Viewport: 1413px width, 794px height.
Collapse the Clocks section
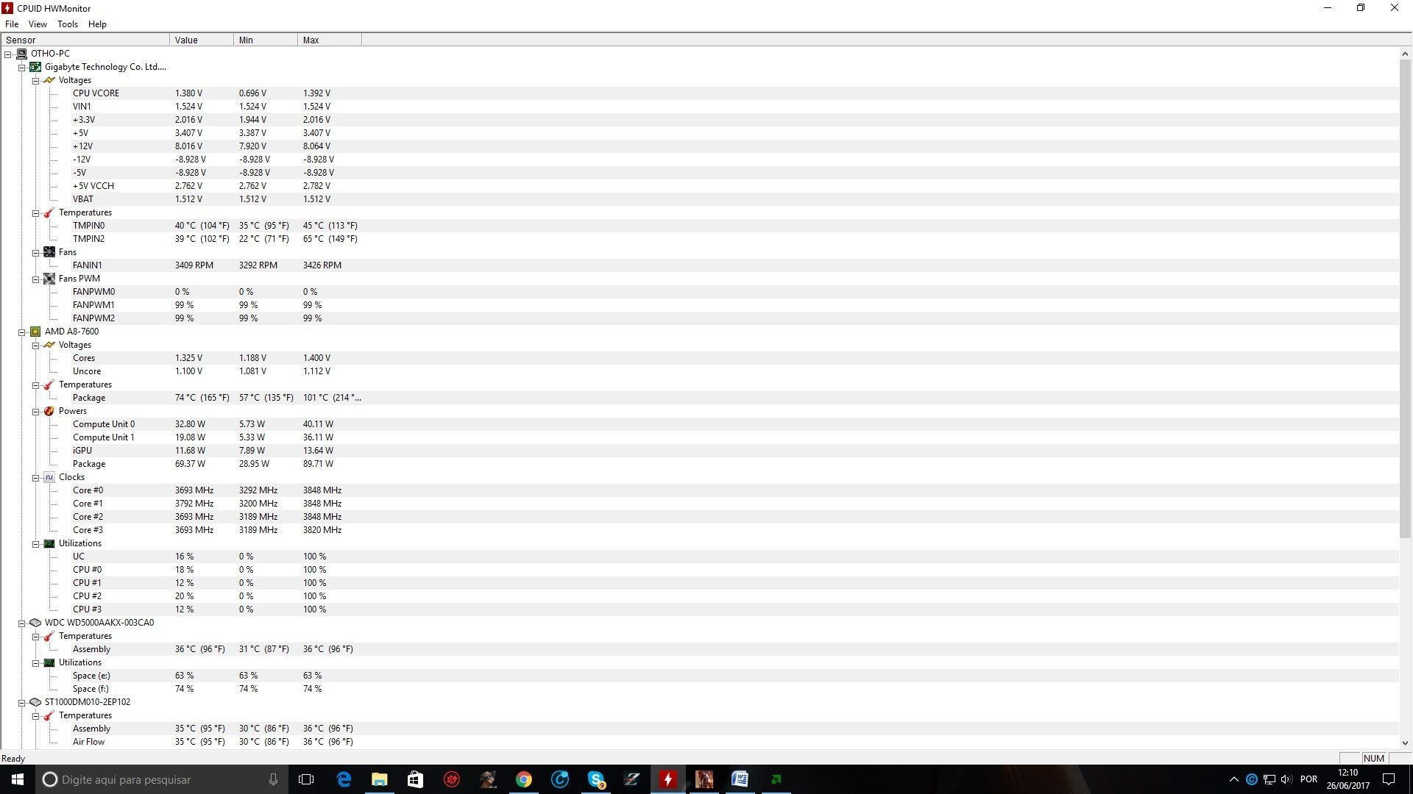click(35, 478)
